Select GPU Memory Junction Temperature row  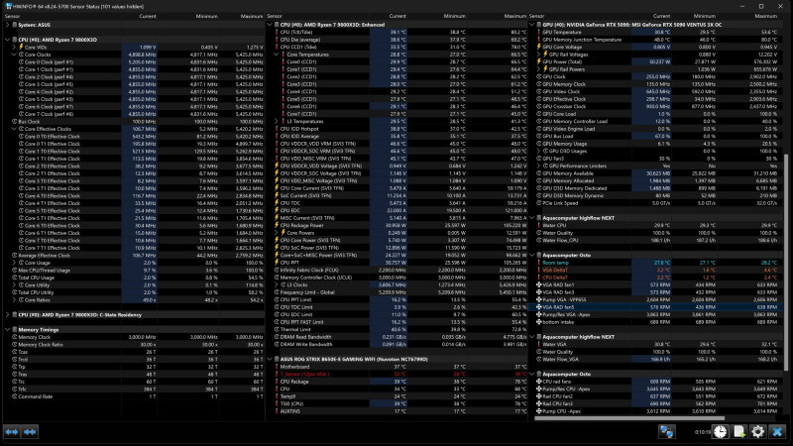(x=654, y=40)
